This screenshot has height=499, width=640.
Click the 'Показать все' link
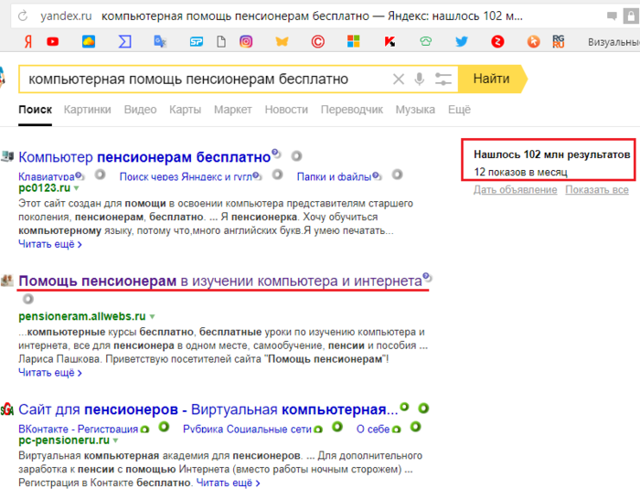pyautogui.click(x=597, y=190)
